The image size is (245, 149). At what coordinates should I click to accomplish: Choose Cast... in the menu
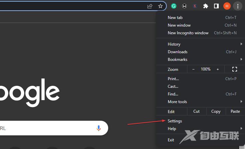(200, 86)
